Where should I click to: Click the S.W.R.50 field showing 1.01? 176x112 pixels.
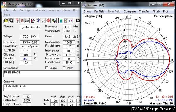tap(26, 51)
